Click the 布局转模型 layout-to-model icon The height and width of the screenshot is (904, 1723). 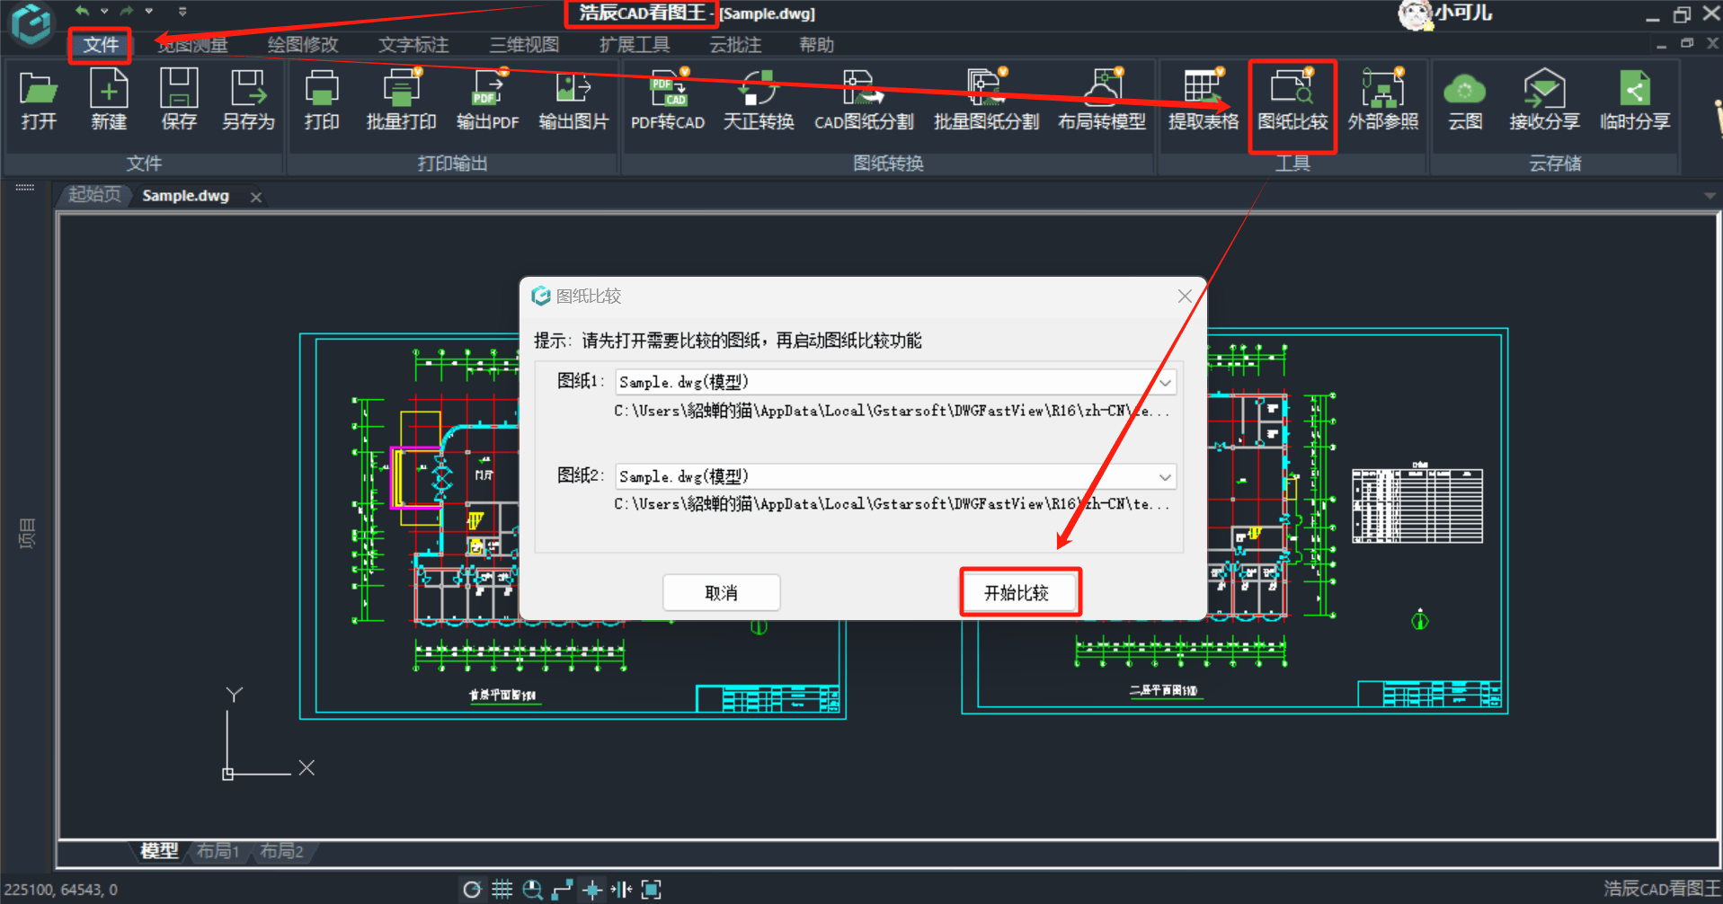[1102, 99]
